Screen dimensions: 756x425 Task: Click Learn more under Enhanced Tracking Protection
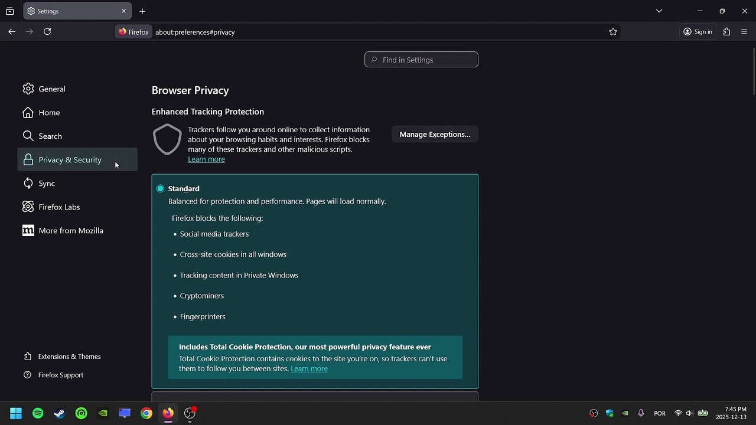[x=206, y=159]
